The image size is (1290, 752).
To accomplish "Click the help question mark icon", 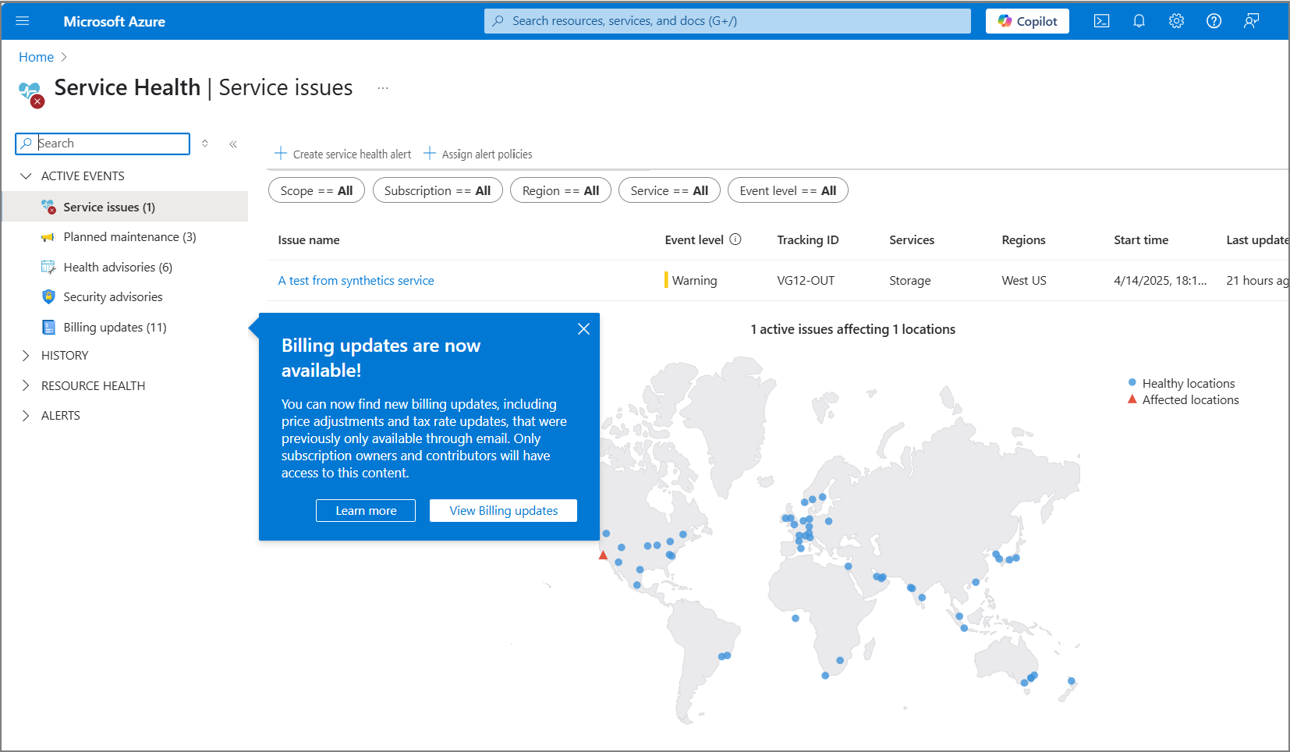I will (1214, 21).
